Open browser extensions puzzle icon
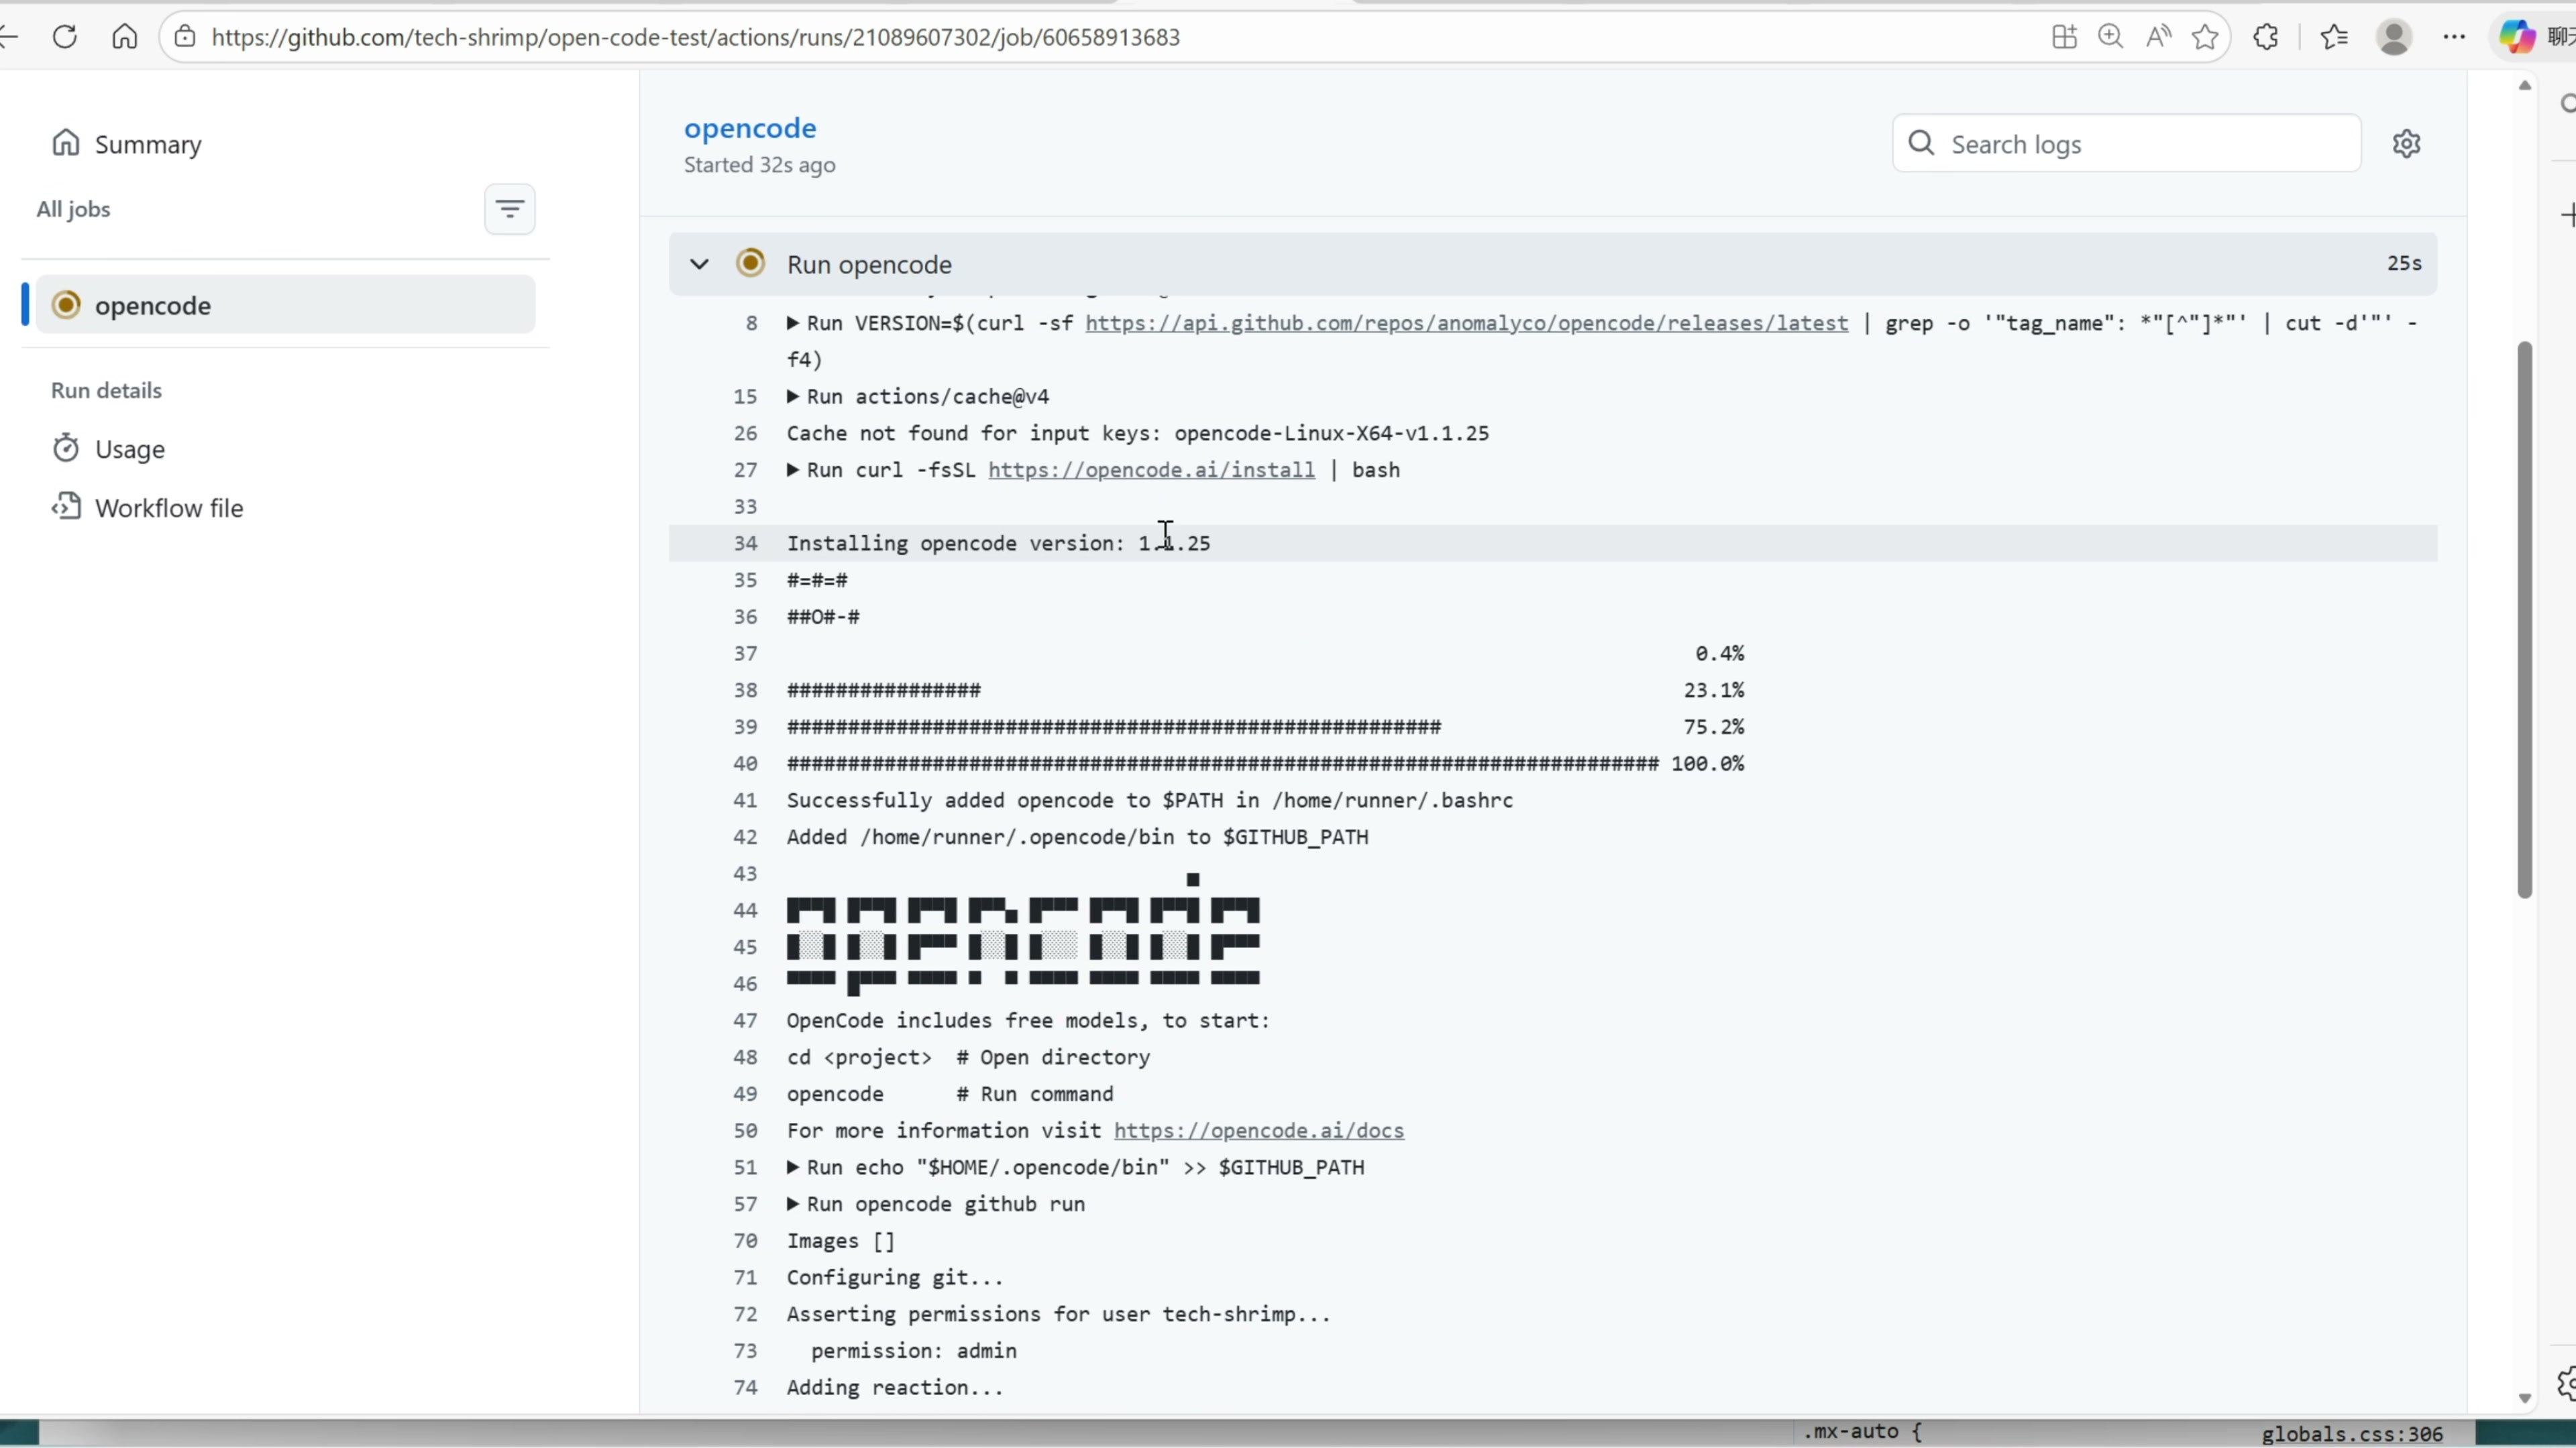 tap(2266, 37)
